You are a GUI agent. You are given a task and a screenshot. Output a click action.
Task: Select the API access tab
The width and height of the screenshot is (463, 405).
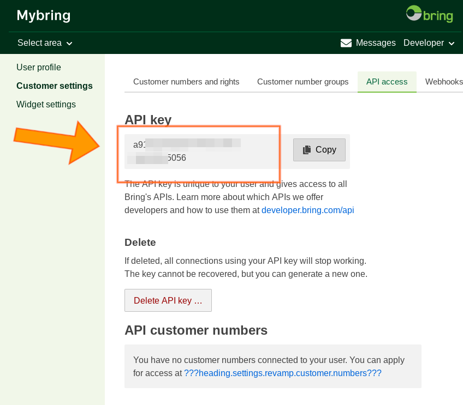pos(387,82)
